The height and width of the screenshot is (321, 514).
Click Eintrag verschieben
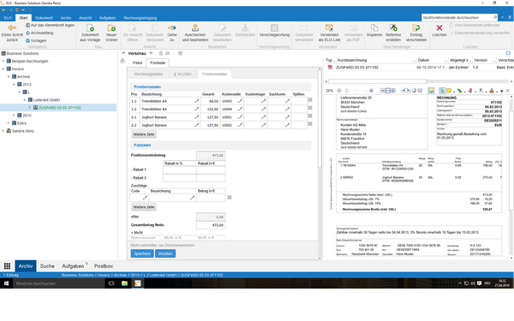coord(416,33)
